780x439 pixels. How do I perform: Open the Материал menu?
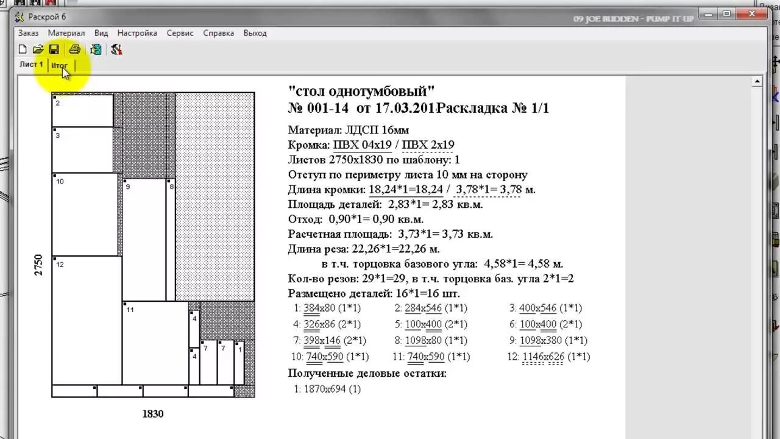(x=66, y=33)
